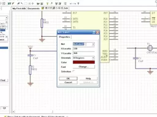157x117 pixels.
Task: Click the Redo arrow icon in the toolbar
Action: pyautogui.click(x=75, y=4)
